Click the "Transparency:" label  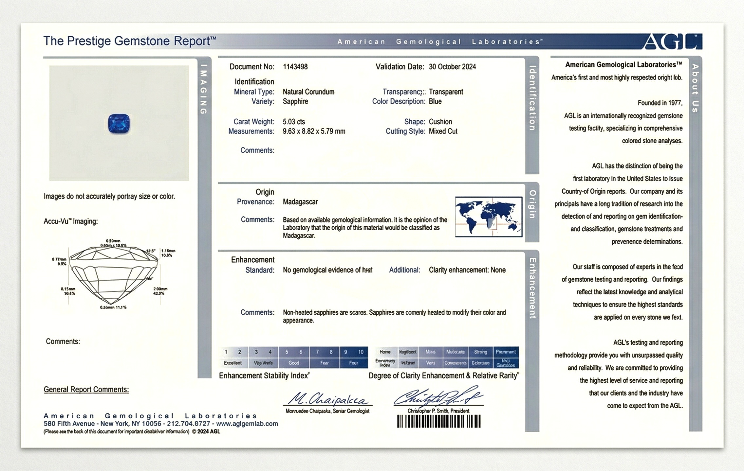point(404,92)
